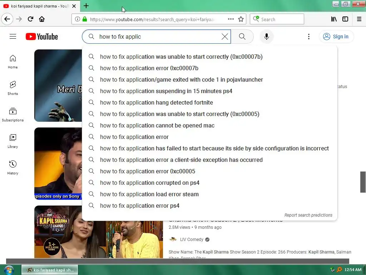Open the browser Library icon
Screen dimensions: 366x275
point(334,19)
